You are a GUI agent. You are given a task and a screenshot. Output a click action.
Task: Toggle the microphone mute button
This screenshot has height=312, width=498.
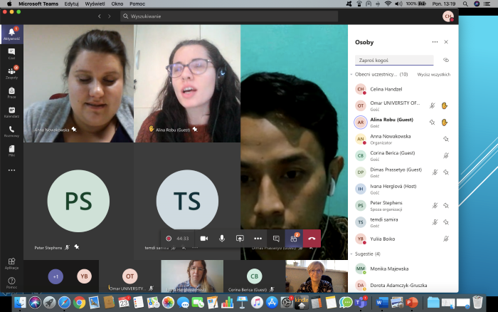pos(222,239)
